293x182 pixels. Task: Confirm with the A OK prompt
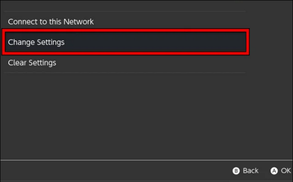click(280, 171)
